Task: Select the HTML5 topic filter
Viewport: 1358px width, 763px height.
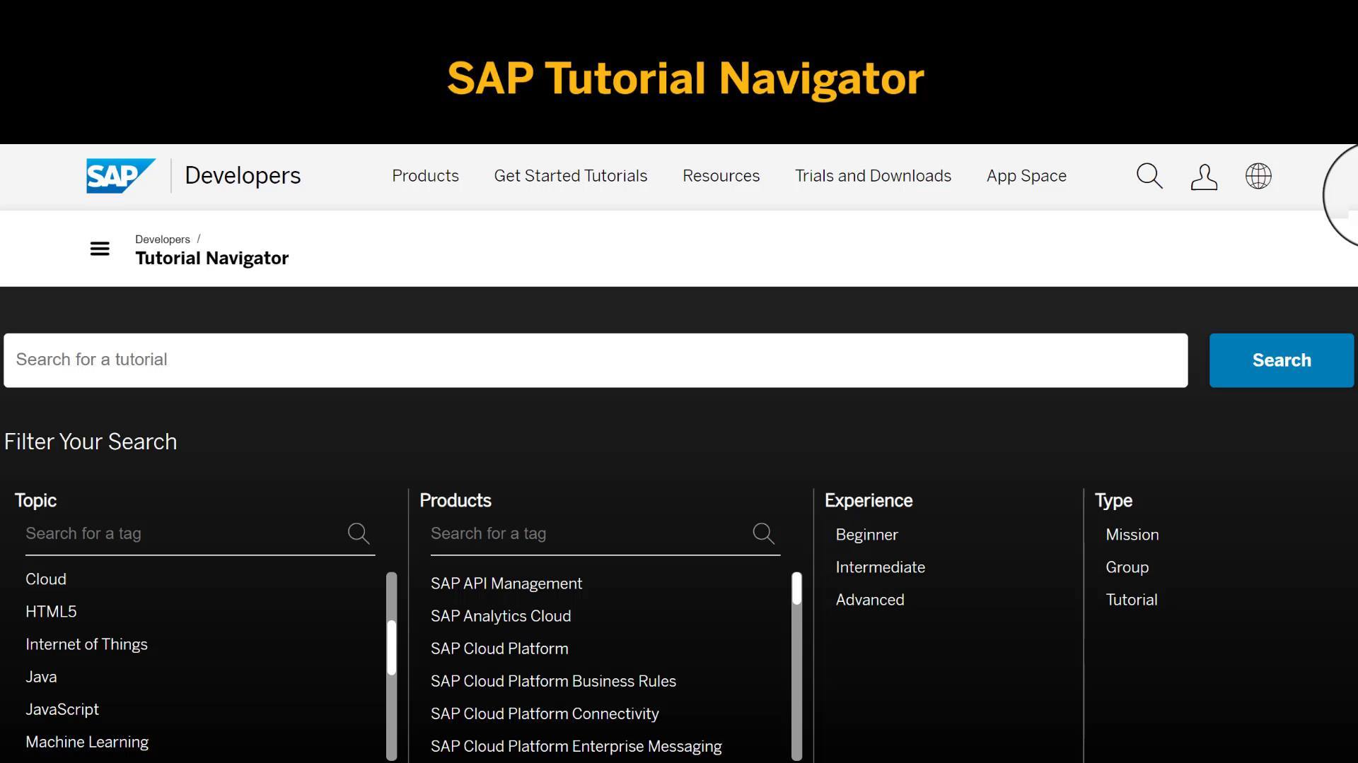Action: coord(51,612)
